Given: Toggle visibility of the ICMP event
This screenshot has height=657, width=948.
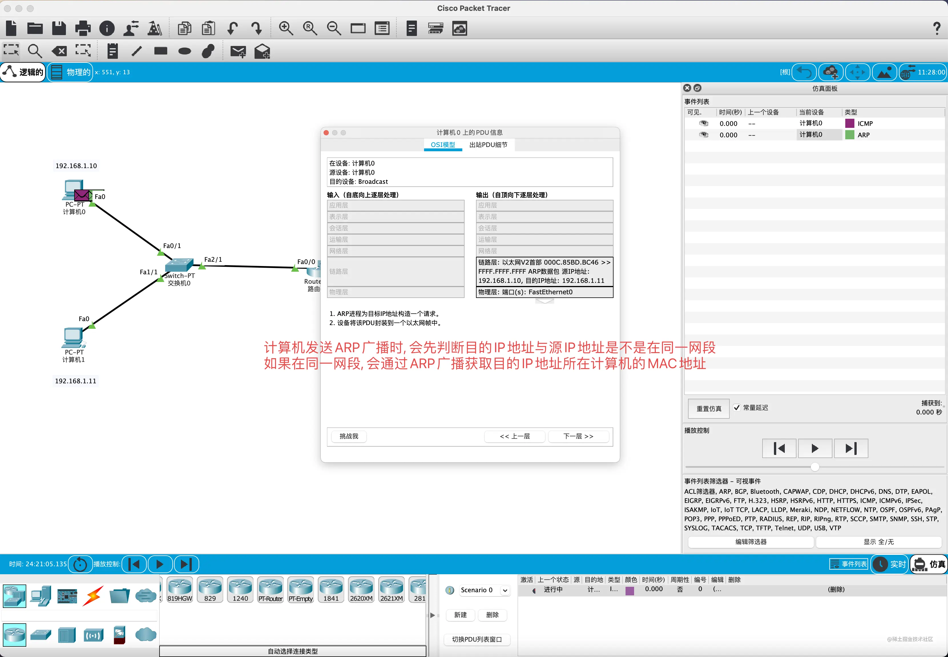Looking at the screenshot, I should [703, 123].
